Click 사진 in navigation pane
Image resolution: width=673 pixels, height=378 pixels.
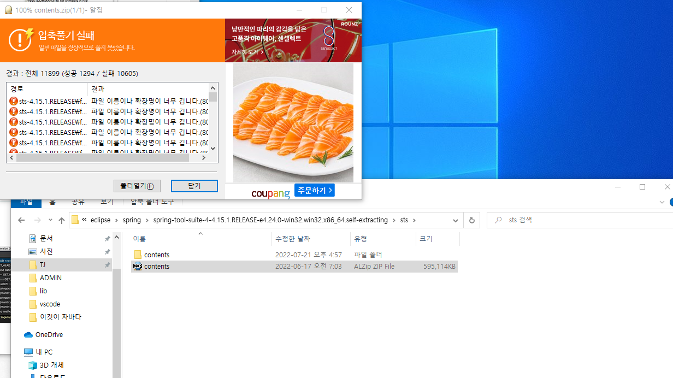46,251
